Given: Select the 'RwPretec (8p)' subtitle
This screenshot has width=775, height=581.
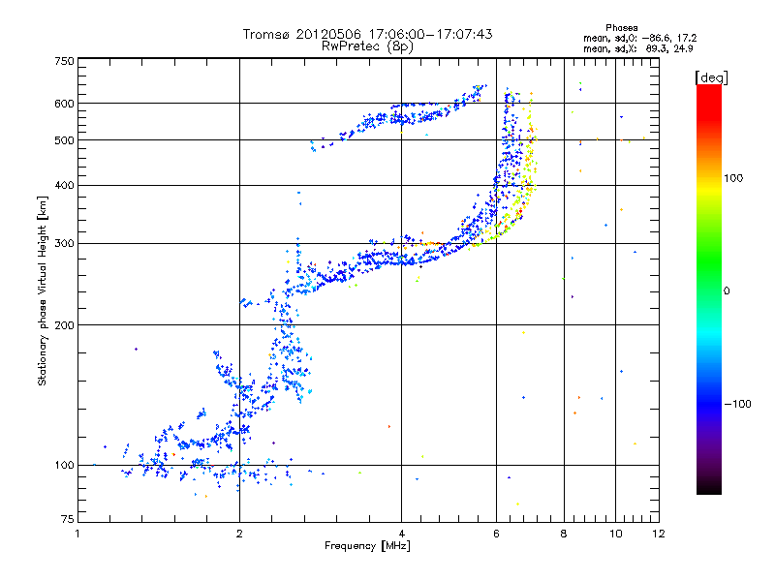Looking at the screenshot, I should [367, 46].
